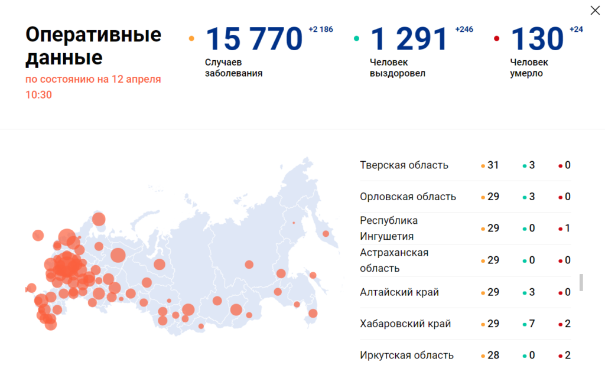Click the heading Оперативные данные
The height and width of the screenshot is (385, 605).
click(x=93, y=46)
